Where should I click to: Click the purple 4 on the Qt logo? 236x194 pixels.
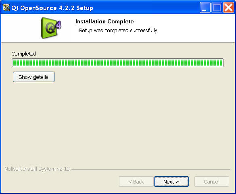[x=58, y=25]
